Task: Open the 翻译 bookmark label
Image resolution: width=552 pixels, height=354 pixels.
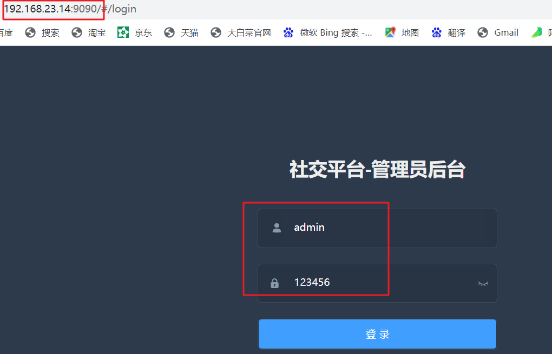Action: tap(457, 32)
